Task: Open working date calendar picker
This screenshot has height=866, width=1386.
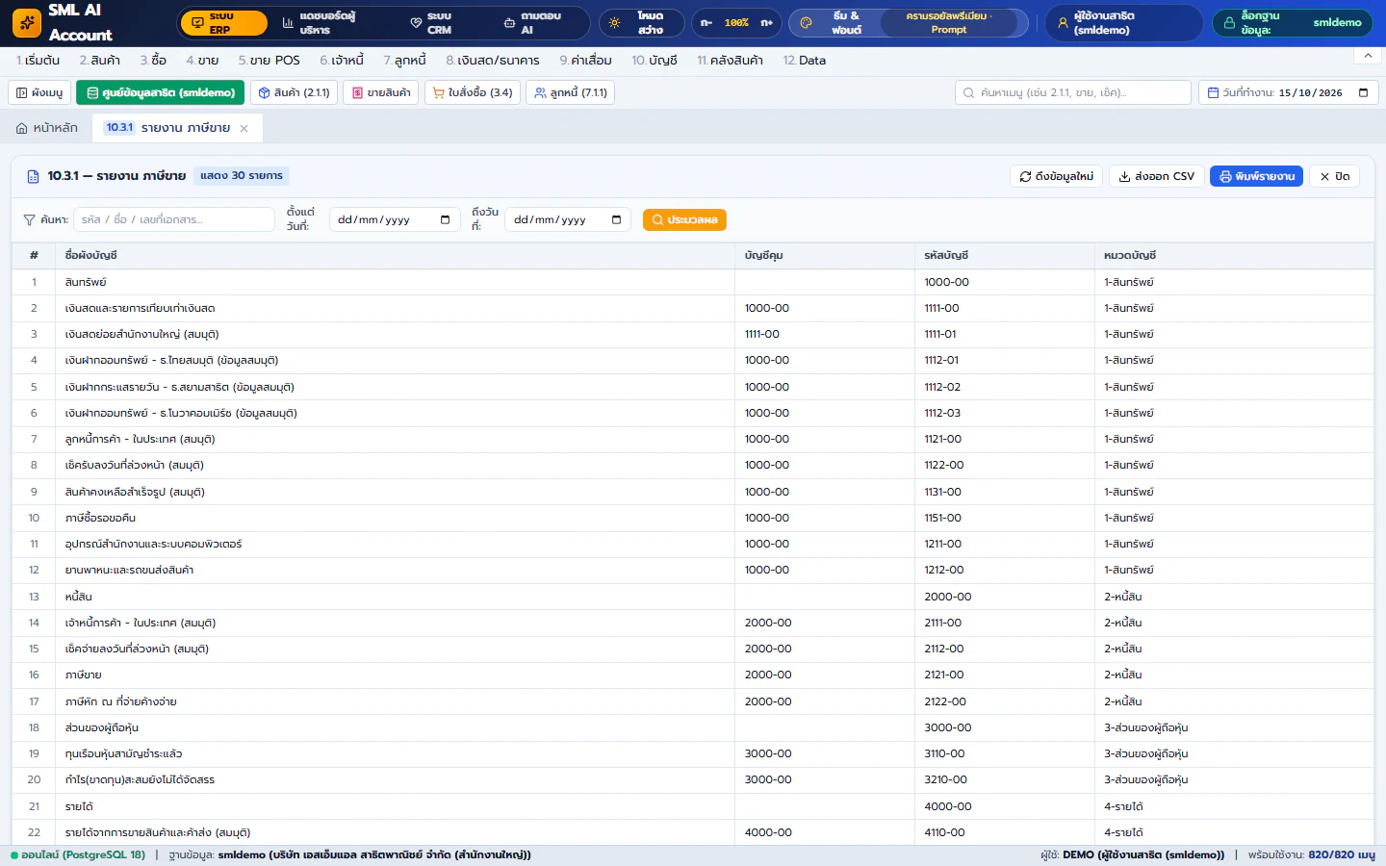Action: pos(1363,92)
